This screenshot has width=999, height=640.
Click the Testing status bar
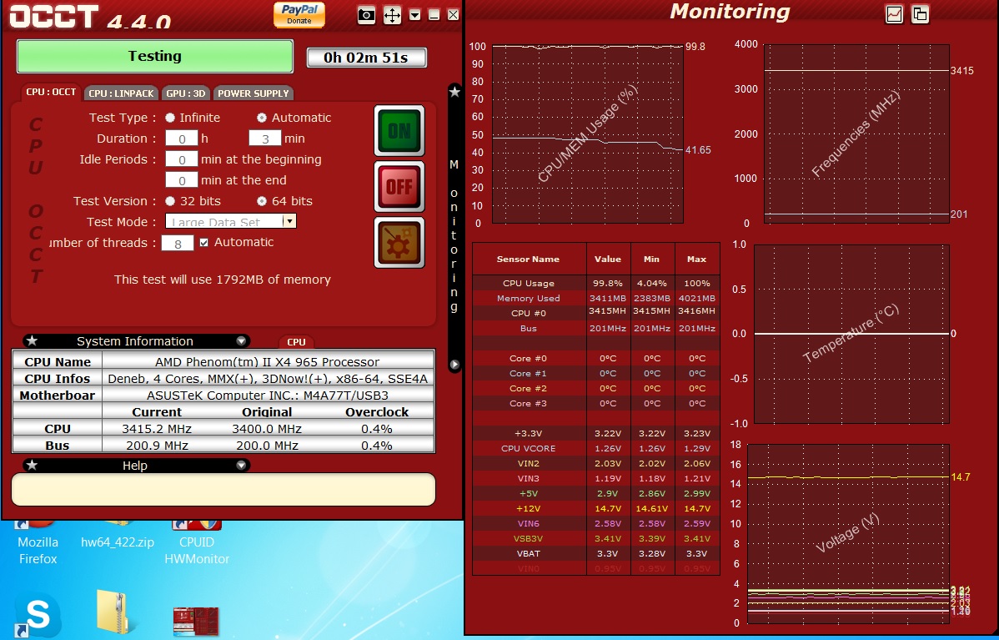(155, 56)
